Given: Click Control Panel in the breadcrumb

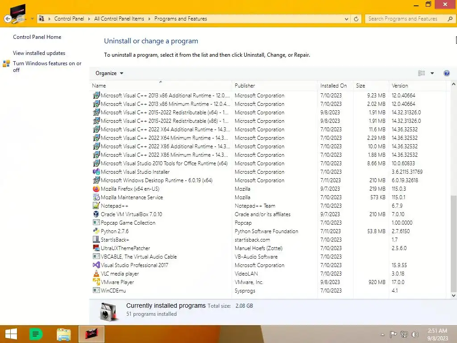Looking at the screenshot, I should tap(69, 19).
